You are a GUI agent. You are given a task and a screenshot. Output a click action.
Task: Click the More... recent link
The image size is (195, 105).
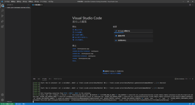(74, 61)
